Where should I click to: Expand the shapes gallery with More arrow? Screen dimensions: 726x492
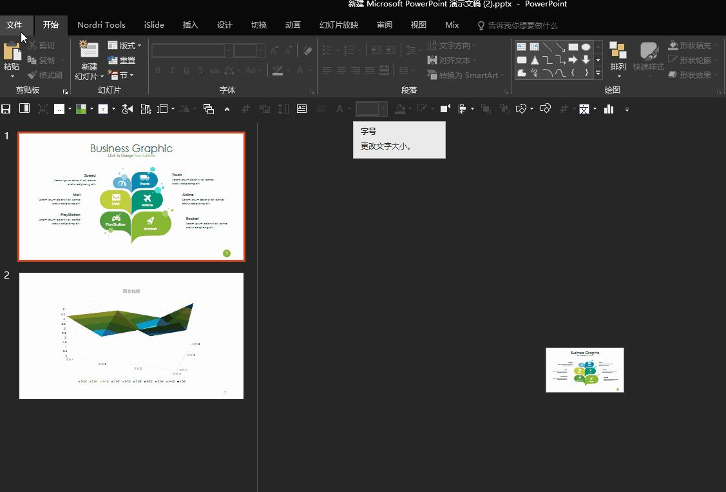click(x=598, y=74)
